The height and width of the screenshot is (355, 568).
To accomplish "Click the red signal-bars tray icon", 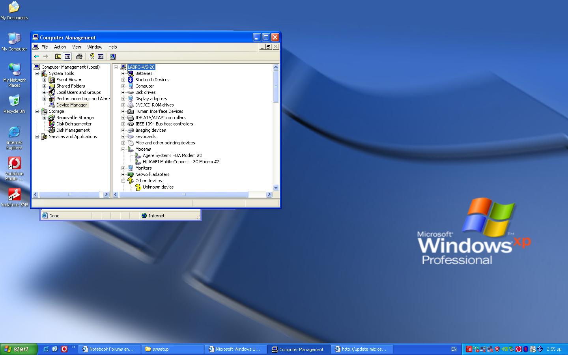I will 469,349.
